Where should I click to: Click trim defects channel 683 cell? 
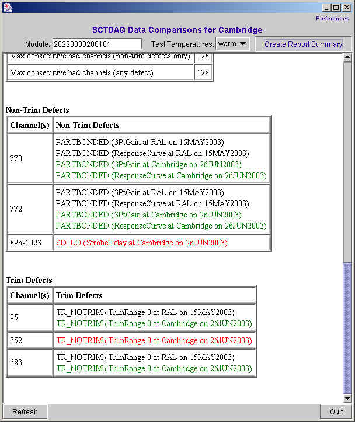pyautogui.click(x=30, y=362)
